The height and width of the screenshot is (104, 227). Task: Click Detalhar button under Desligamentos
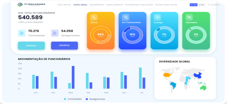[x=64, y=45]
